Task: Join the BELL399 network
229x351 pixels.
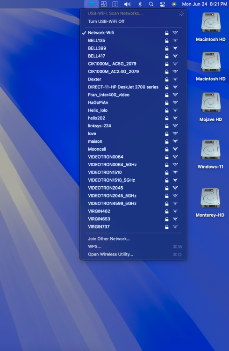Action: (133, 48)
